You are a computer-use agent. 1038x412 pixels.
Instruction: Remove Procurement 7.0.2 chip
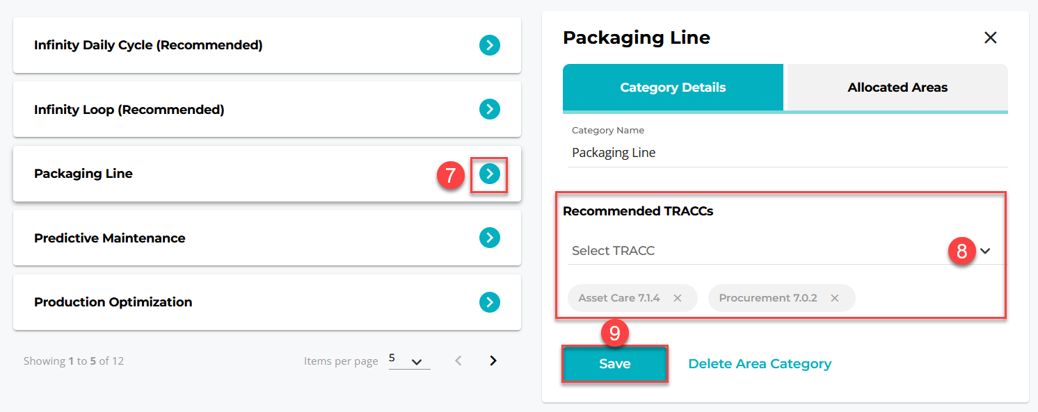835,298
